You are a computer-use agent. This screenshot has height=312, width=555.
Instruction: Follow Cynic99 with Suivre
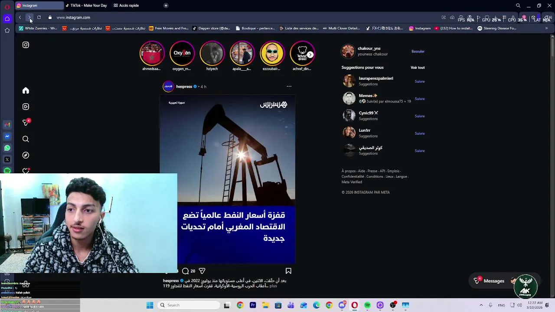tap(420, 116)
